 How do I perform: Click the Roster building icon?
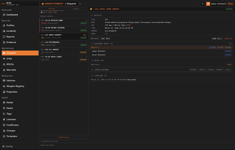tap(4, 102)
